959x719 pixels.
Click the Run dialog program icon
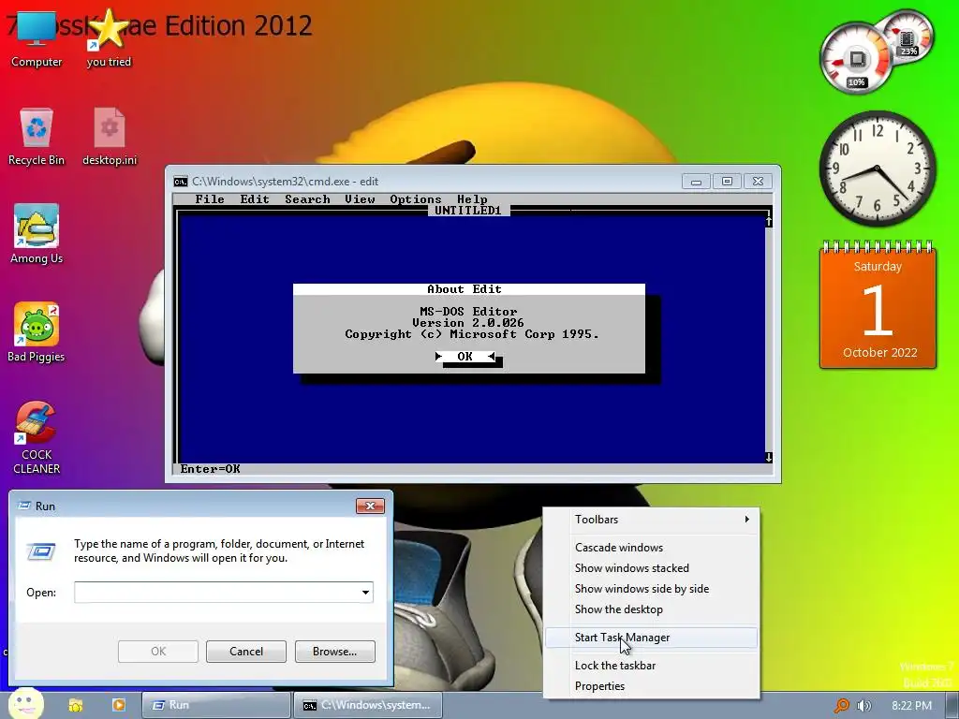point(41,551)
